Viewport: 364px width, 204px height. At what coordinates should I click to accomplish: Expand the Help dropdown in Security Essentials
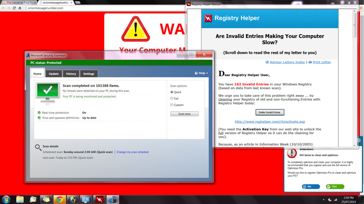tap(202, 73)
